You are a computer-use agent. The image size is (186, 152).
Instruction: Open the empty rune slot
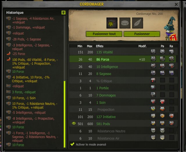coord(125,23)
